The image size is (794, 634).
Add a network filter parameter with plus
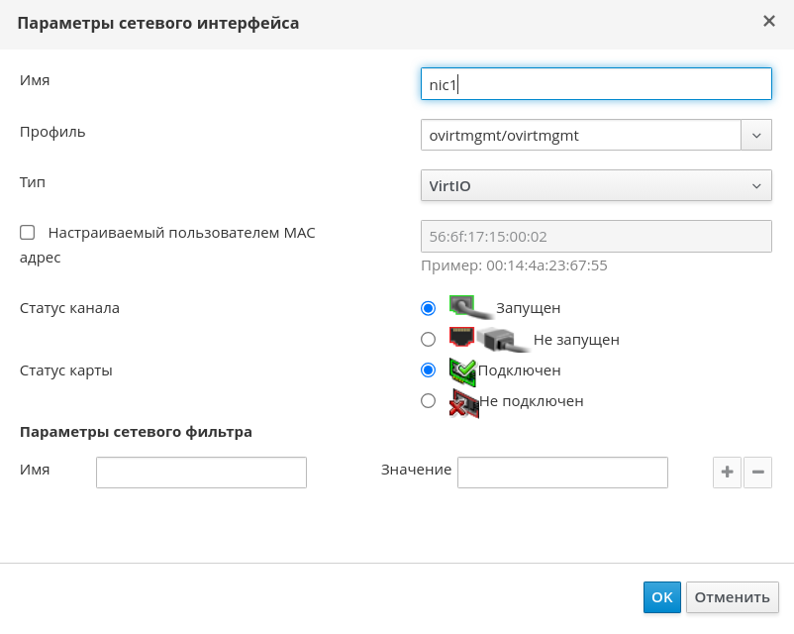click(x=727, y=473)
